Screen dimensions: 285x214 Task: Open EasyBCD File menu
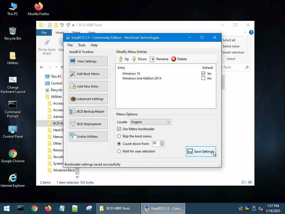(x=70, y=45)
